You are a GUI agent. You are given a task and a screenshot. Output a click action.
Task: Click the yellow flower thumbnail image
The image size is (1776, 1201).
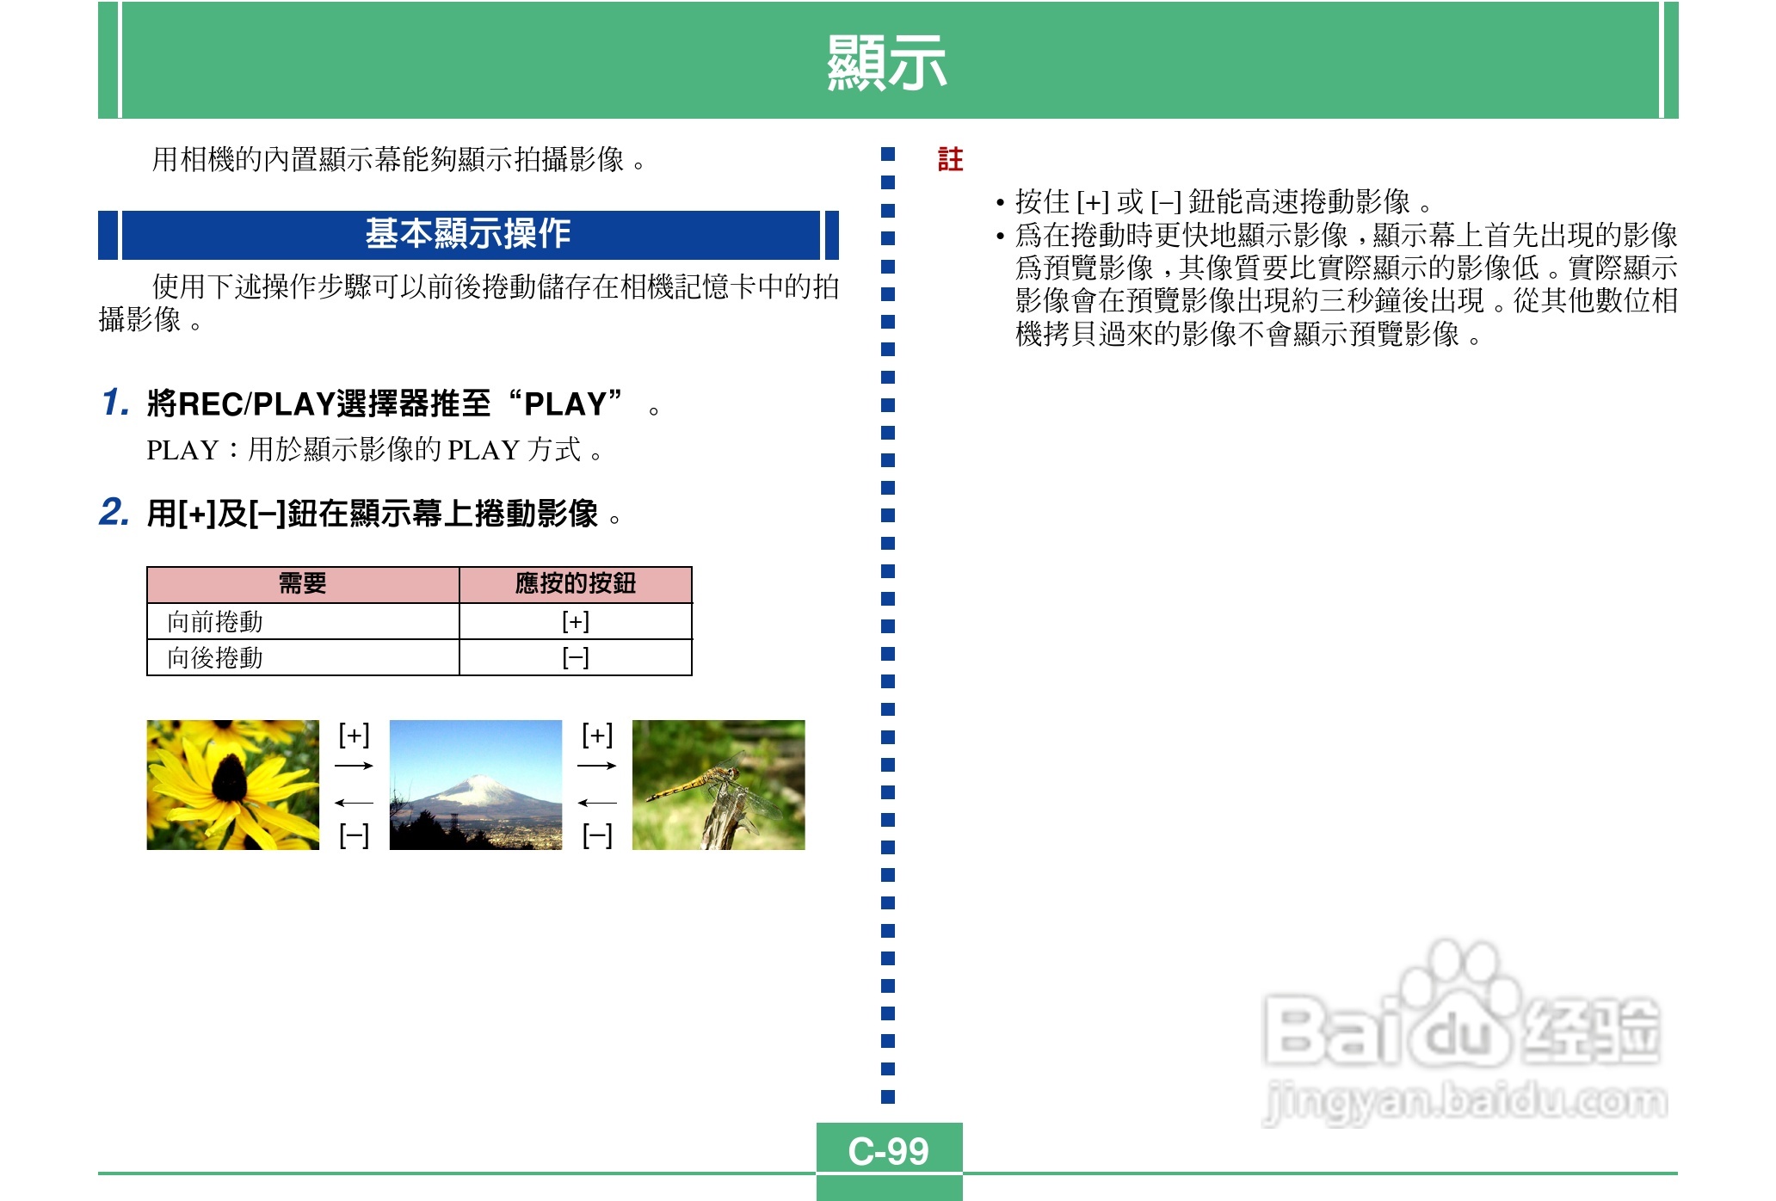[x=232, y=785]
